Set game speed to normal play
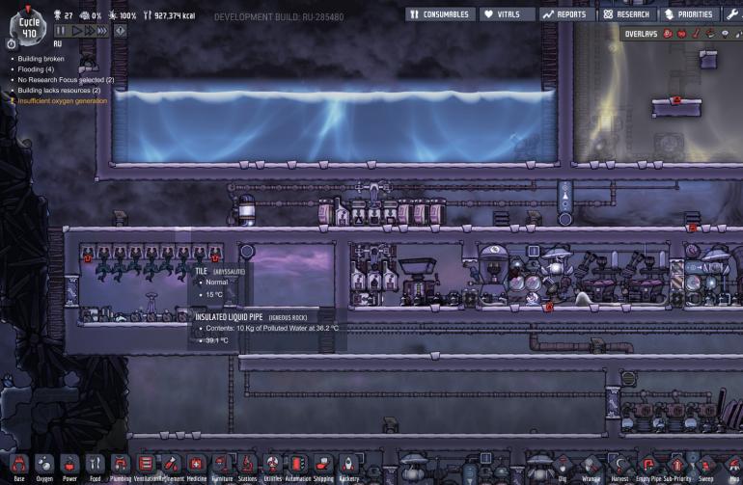 tap(77, 31)
